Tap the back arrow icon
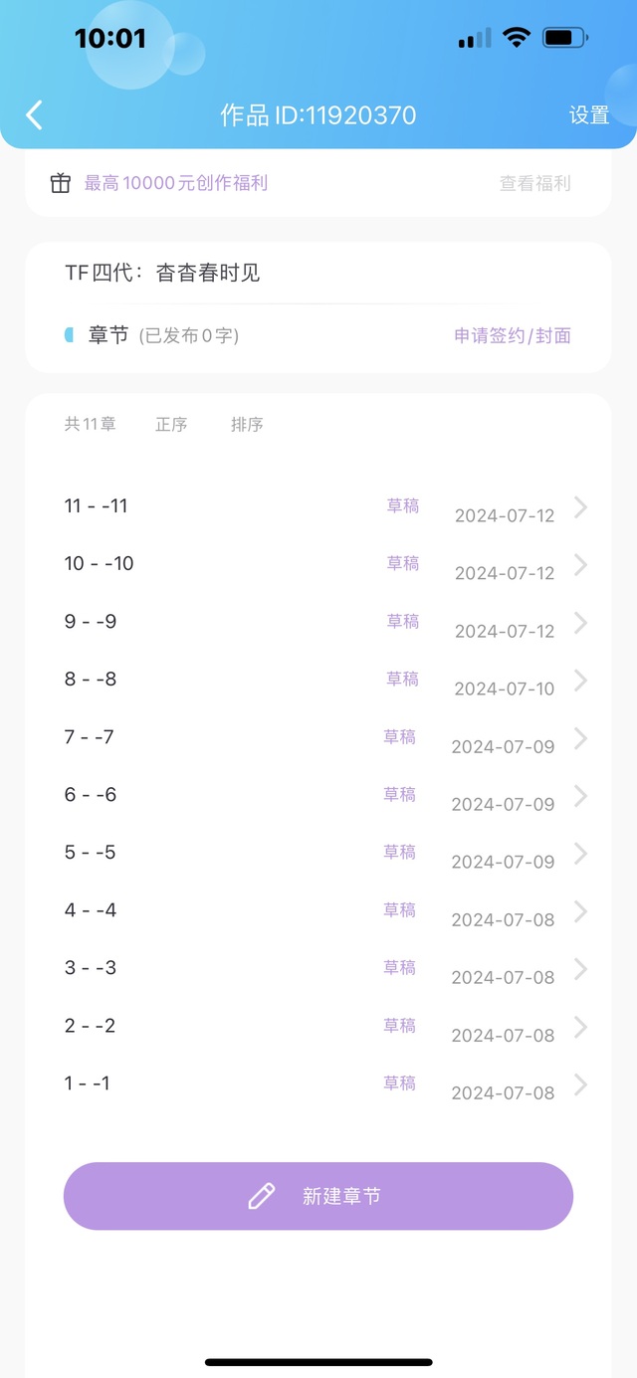 (x=34, y=115)
